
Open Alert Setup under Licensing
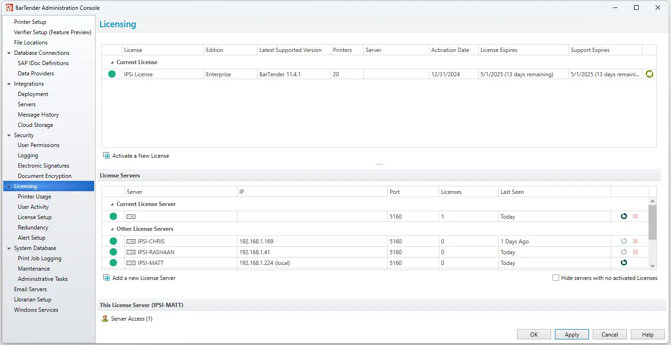[x=31, y=238]
